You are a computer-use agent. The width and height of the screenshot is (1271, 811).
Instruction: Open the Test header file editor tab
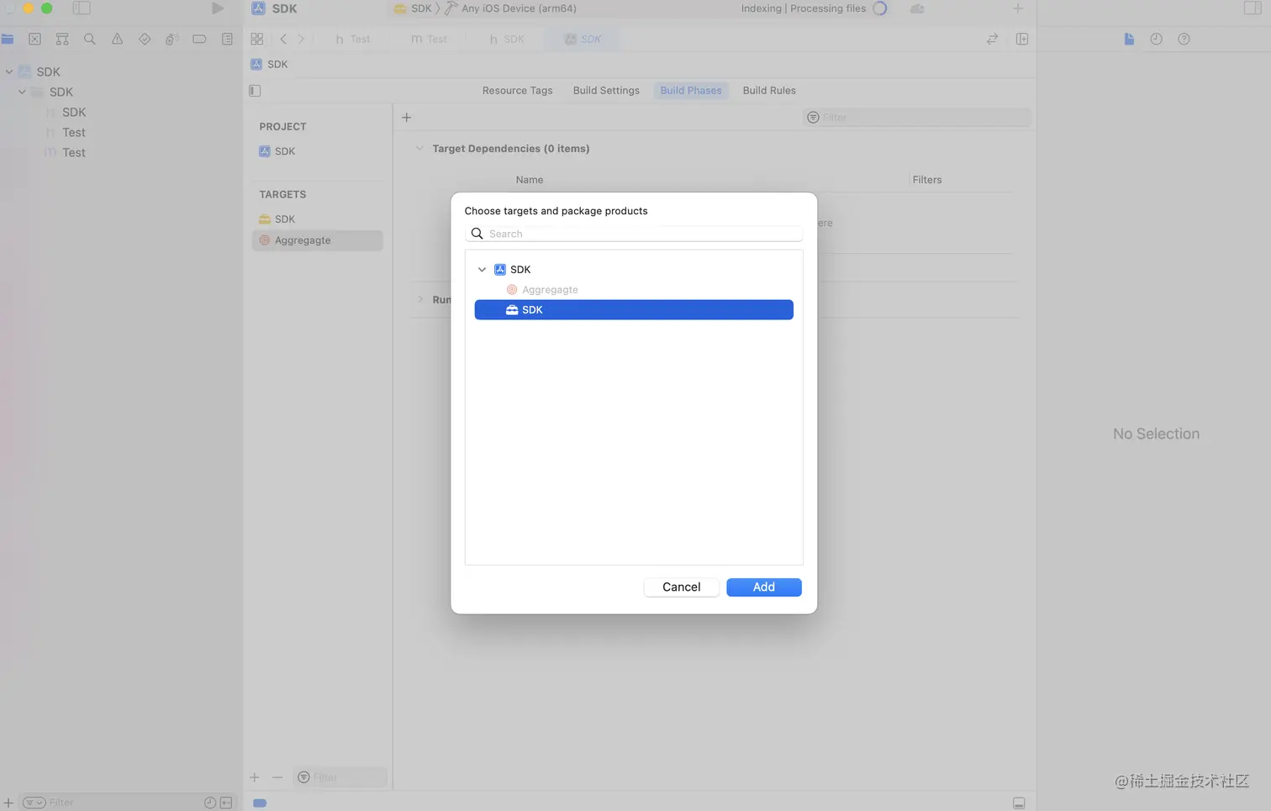coord(353,39)
